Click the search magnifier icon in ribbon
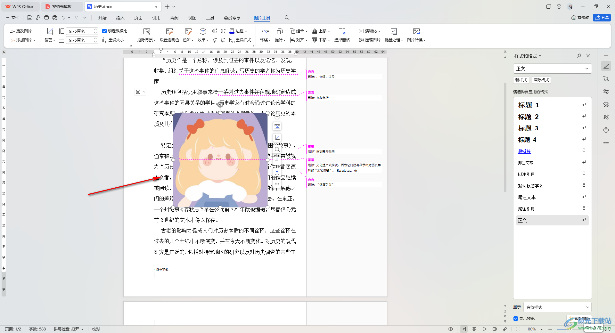The height and width of the screenshot is (333, 615). tap(287, 18)
